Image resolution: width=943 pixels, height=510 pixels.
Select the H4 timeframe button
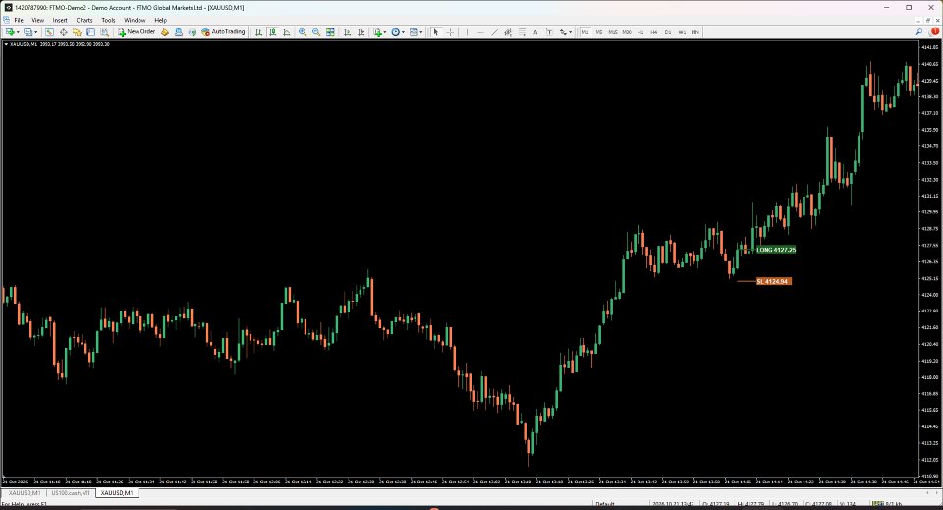pyautogui.click(x=654, y=32)
